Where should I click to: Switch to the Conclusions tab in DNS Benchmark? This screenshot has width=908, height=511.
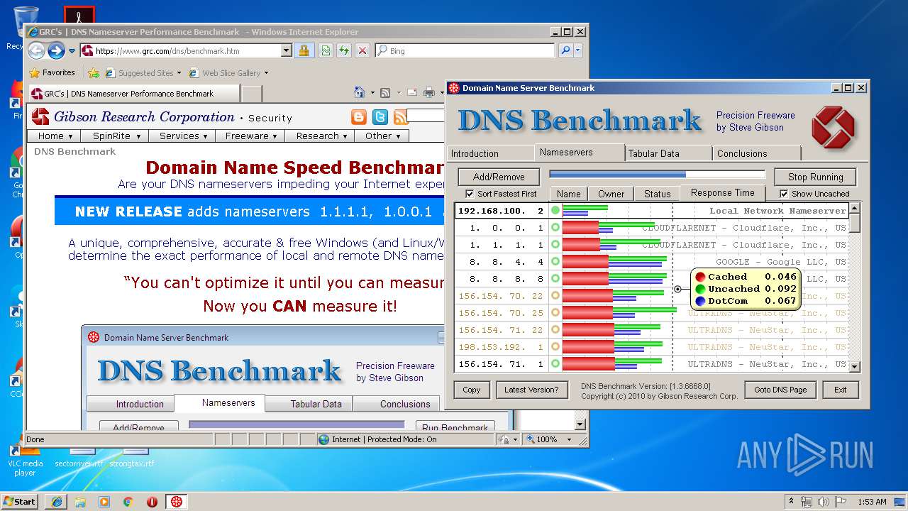[x=757, y=153]
